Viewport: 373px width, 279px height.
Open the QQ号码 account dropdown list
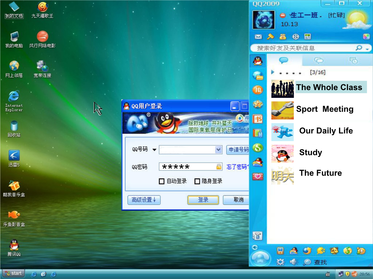coord(219,150)
